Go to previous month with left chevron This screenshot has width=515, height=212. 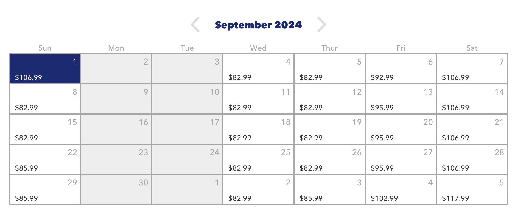[195, 25]
